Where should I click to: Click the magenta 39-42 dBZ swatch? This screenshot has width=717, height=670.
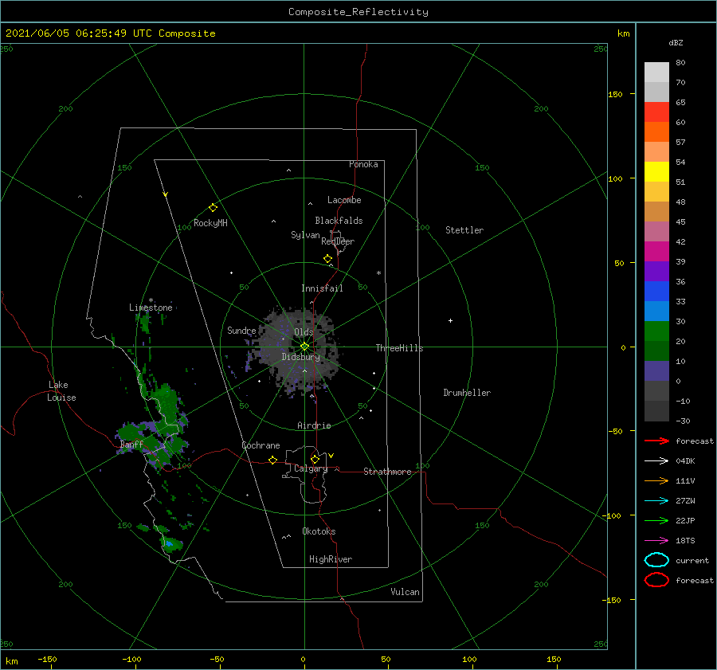point(656,252)
